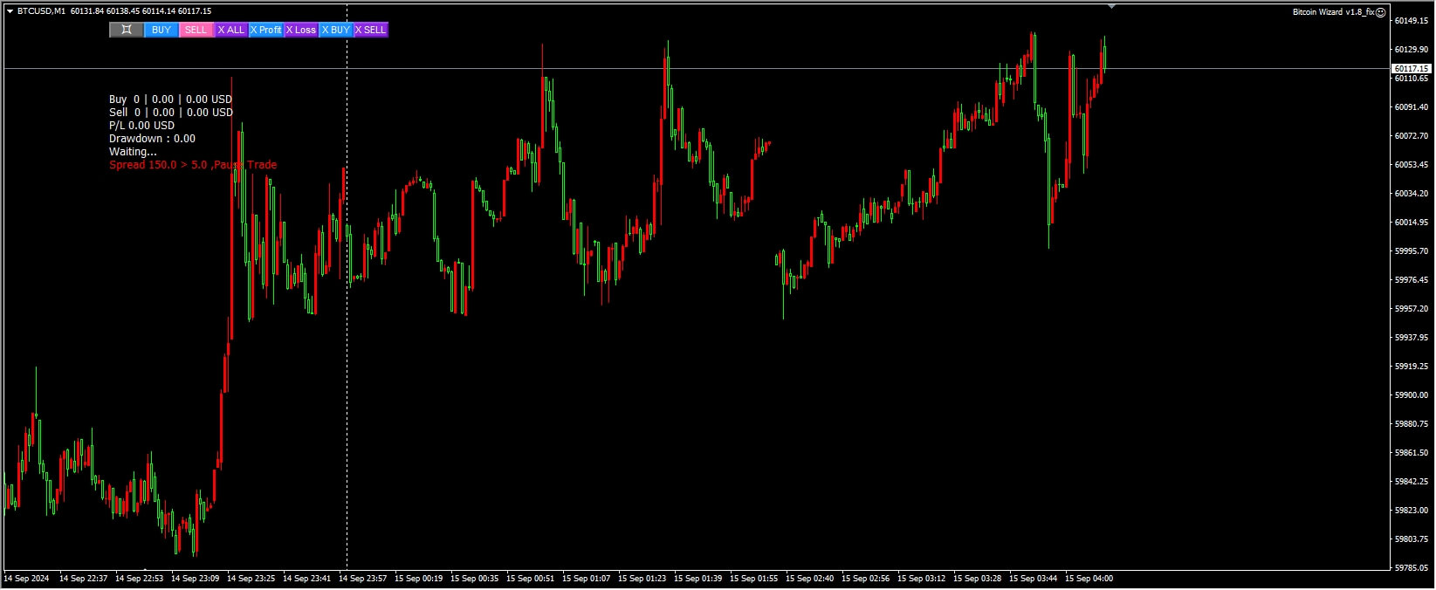Click the X Loss button
The image size is (1436, 590).
click(301, 30)
